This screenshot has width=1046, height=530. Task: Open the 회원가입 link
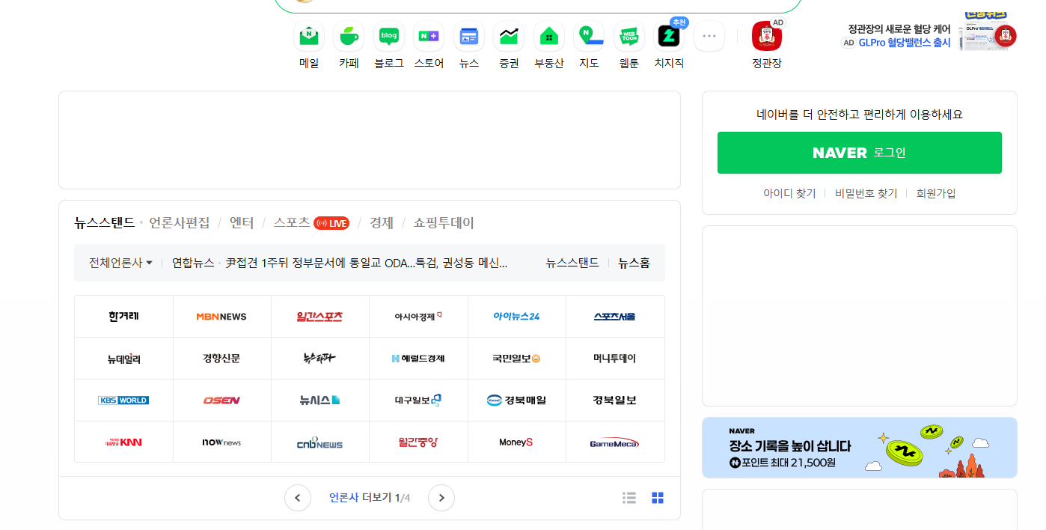point(936,193)
